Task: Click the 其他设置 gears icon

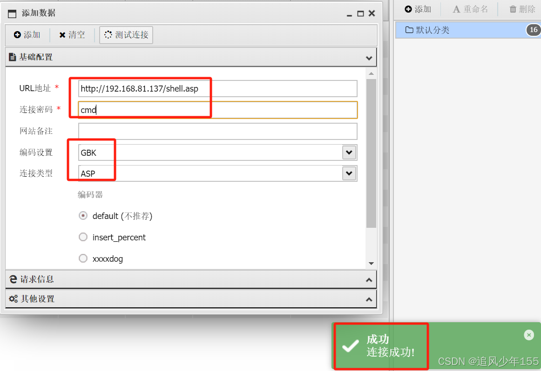Action: point(13,299)
